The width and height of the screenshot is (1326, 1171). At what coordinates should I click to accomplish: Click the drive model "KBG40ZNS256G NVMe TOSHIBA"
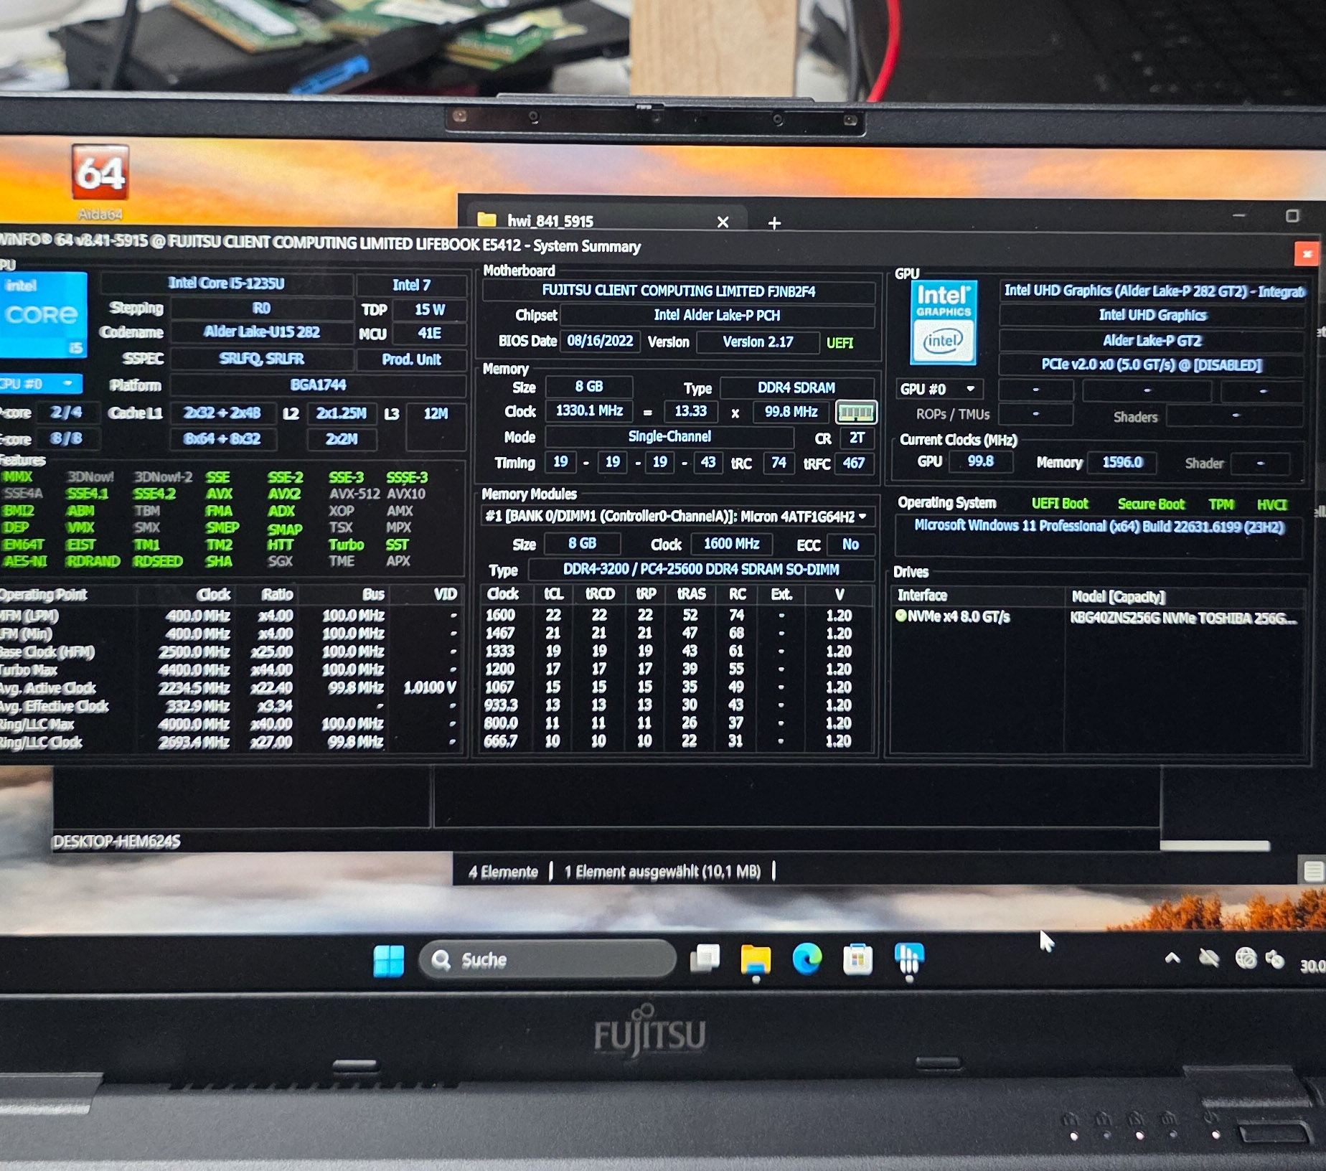[1184, 619]
